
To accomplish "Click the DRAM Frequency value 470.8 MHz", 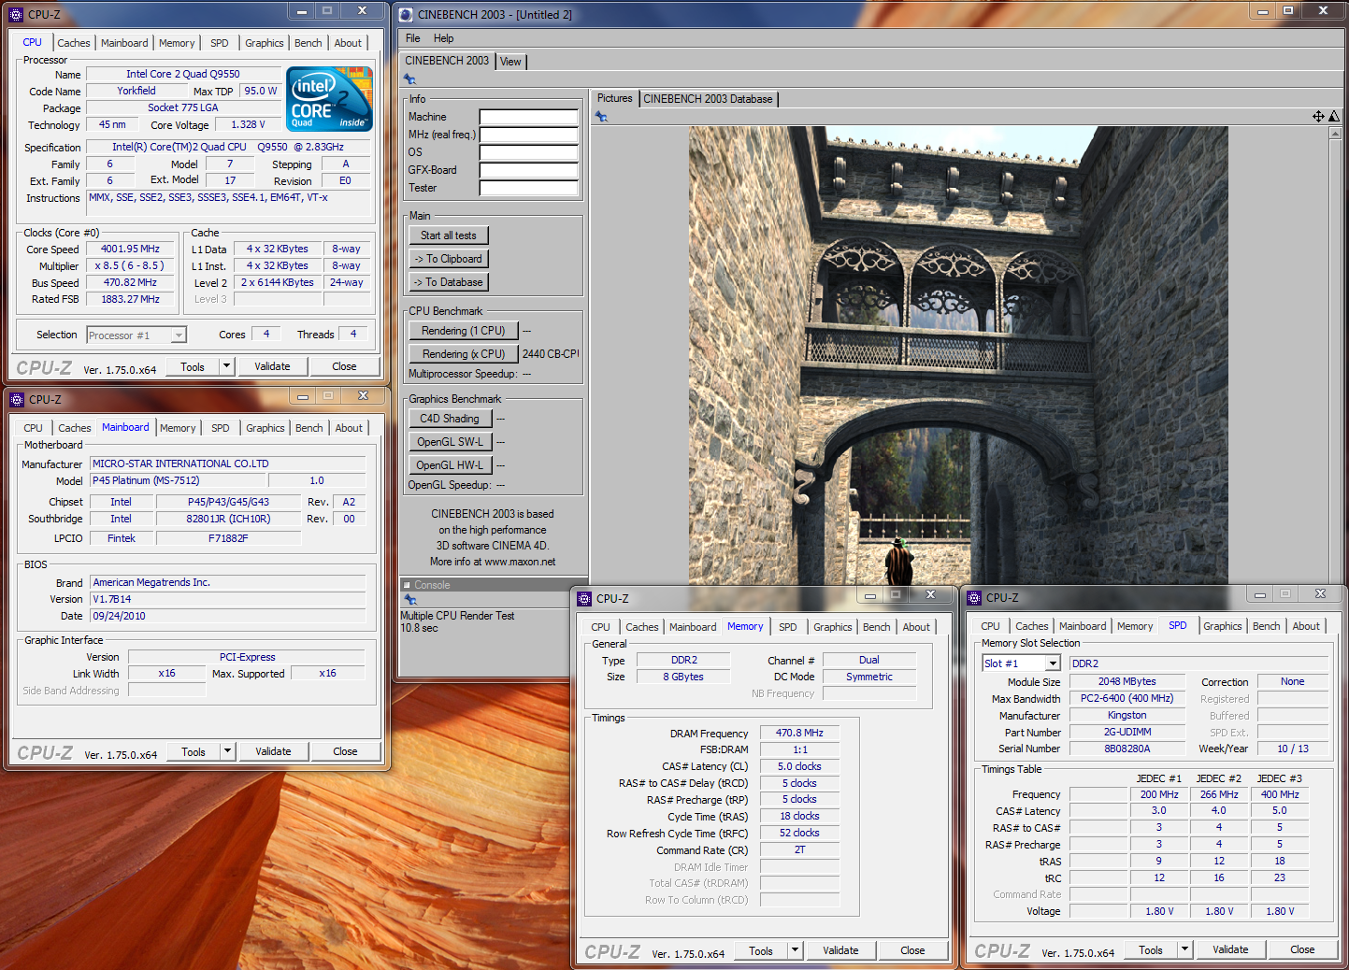I will pyautogui.click(x=799, y=734).
